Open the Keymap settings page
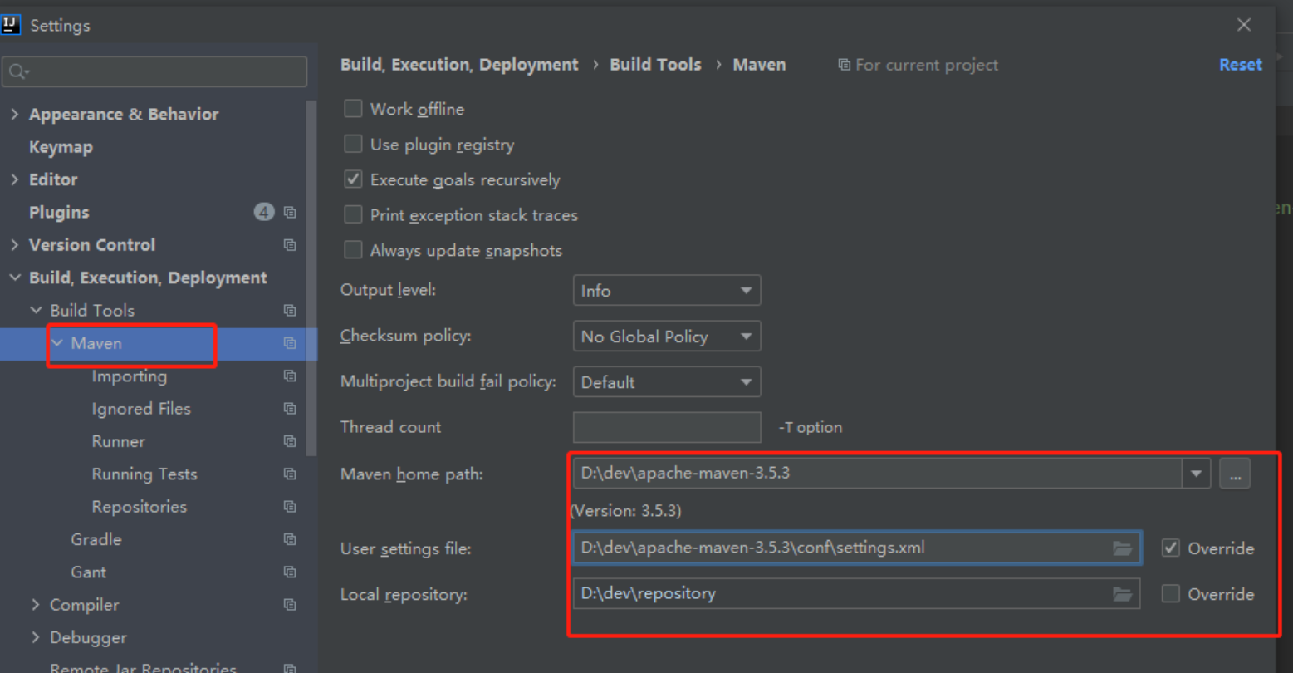Screen dimensions: 1293x673 pos(61,147)
